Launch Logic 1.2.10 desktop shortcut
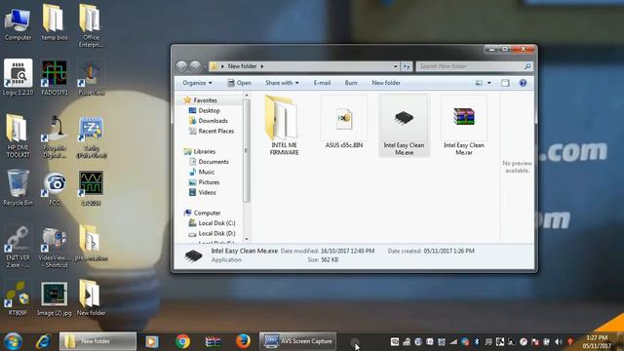 click(x=18, y=78)
